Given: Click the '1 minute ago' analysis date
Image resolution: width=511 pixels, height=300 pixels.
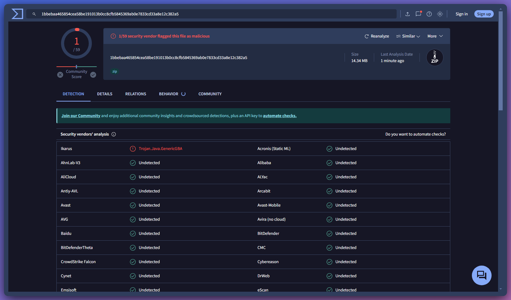Looking at the screenshot, I should point(392,61).
